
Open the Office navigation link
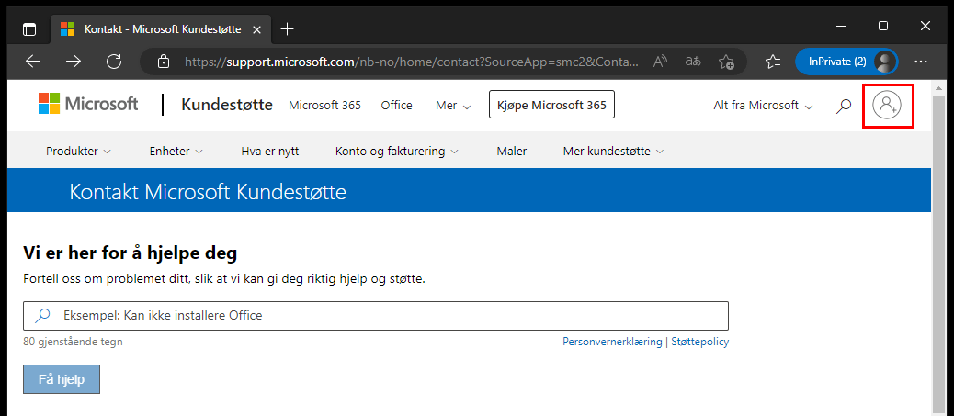397,106
